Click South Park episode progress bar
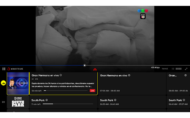The height and width of the screenshot is (118, 190). point(68,104)
